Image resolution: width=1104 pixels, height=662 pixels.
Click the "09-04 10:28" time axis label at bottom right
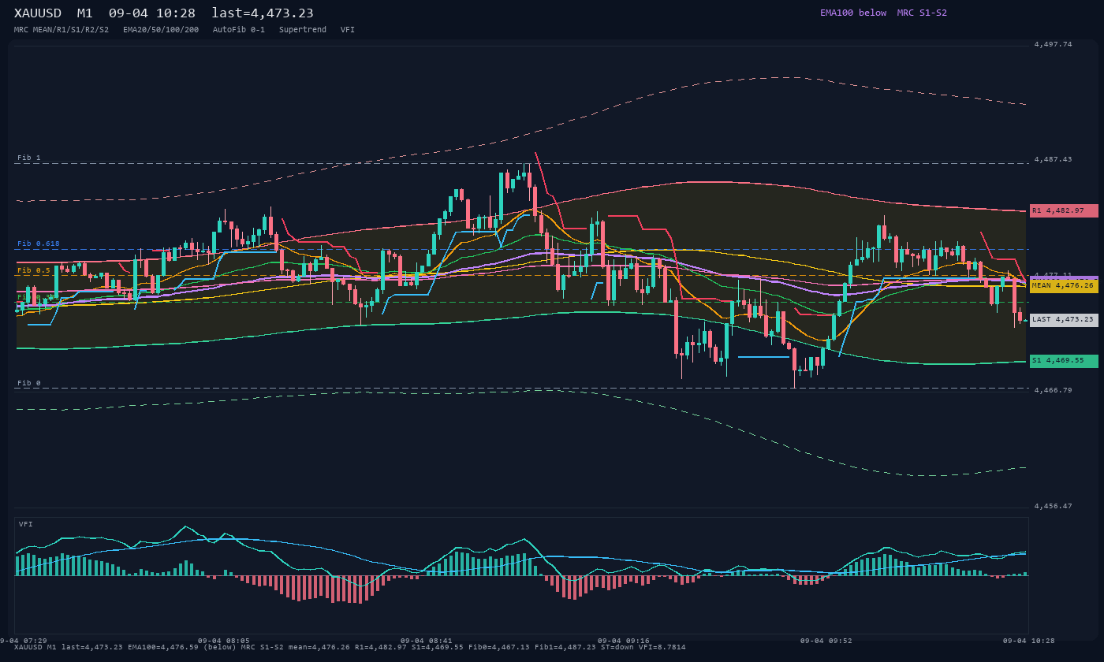[x=1028, y=641]
